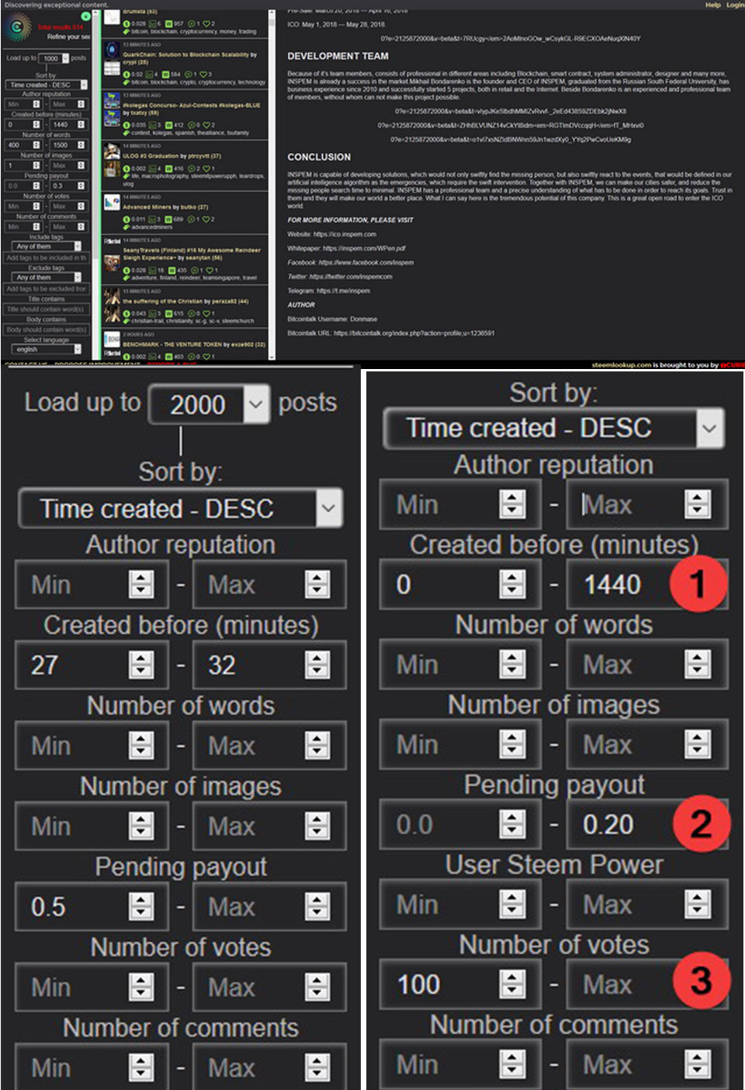This screenshot has width=745, height=1090.
Task: Open the ico.inspem.com Website link
Action: tap(345, 234)
